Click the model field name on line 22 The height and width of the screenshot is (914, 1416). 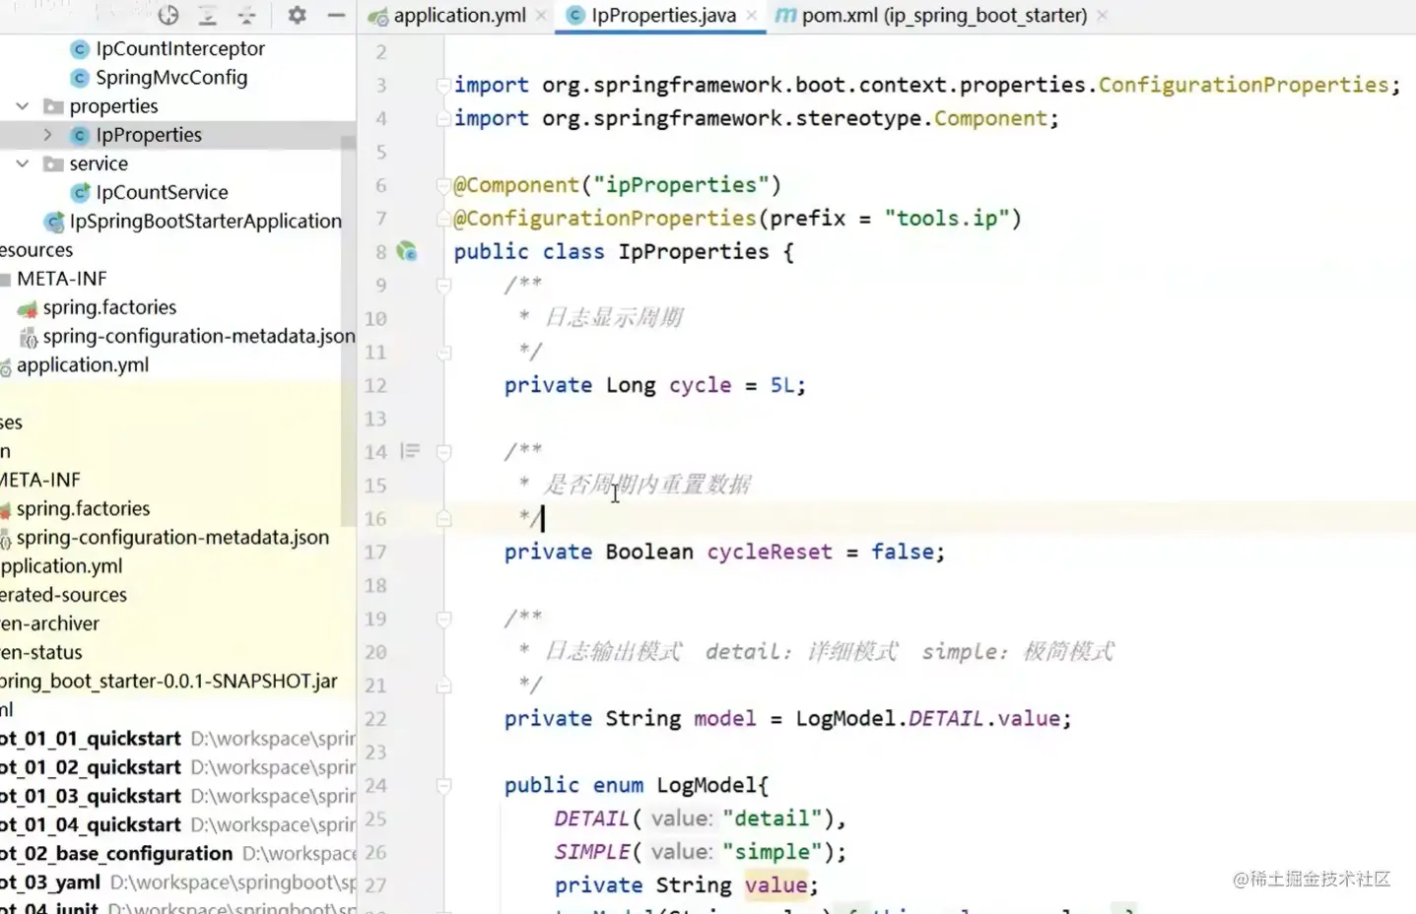click(725, 719)
